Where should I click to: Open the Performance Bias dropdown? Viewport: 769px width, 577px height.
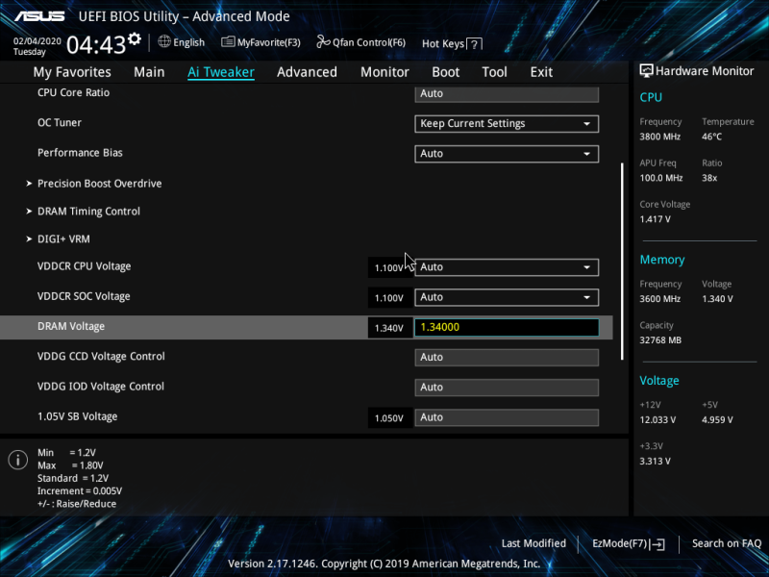(x=507, y=154)
